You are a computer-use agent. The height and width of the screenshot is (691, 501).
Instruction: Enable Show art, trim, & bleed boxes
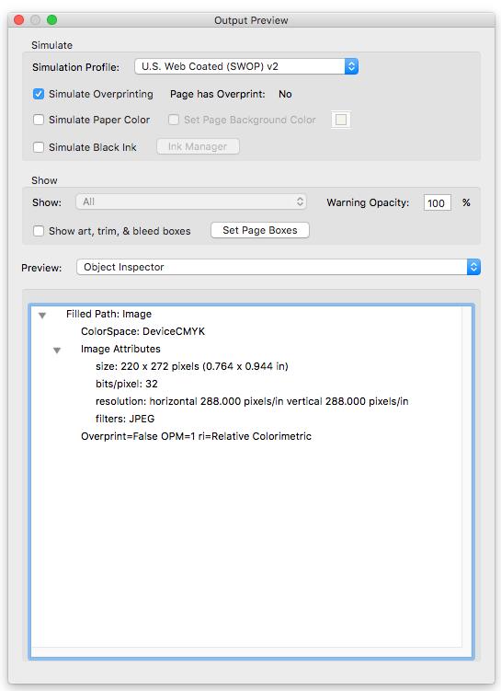(39, 231)
